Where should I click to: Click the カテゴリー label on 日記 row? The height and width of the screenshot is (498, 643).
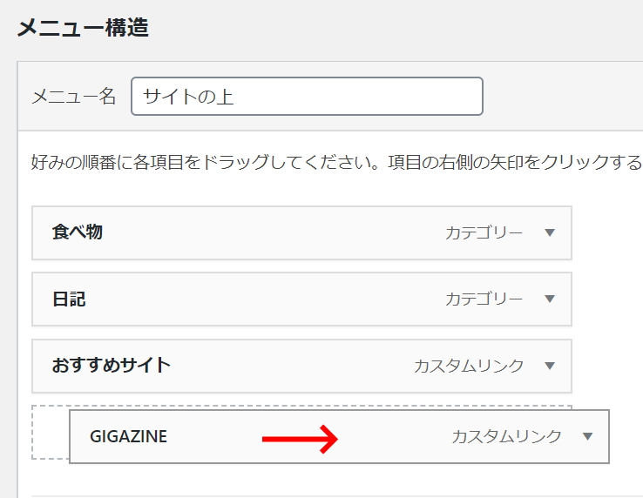point(484,299)
